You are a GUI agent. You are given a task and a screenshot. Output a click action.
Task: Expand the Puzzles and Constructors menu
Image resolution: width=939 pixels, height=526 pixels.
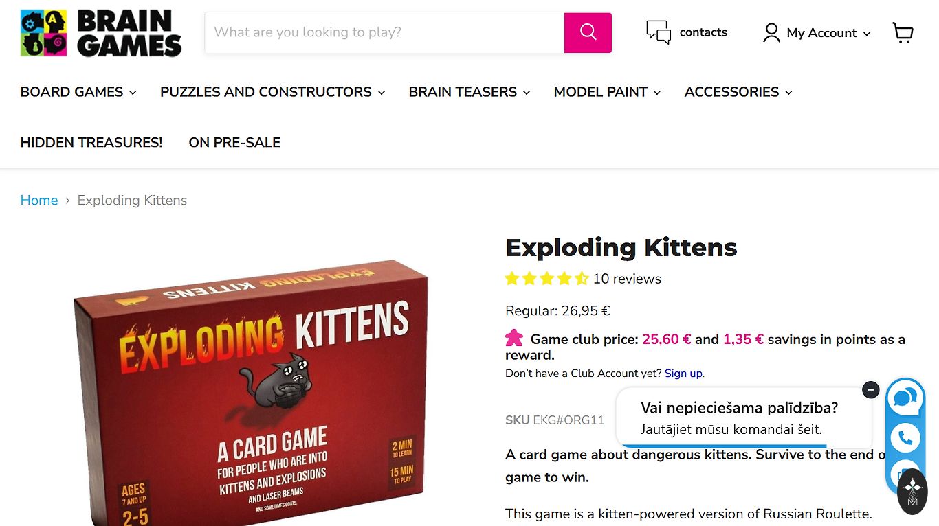pos(272,92)
